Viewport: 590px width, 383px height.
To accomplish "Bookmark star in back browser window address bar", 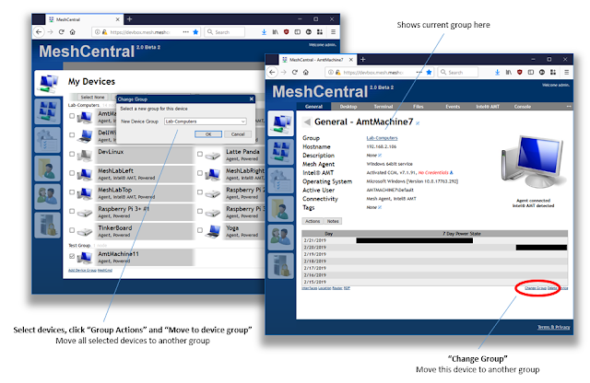I will click(195, 32).
